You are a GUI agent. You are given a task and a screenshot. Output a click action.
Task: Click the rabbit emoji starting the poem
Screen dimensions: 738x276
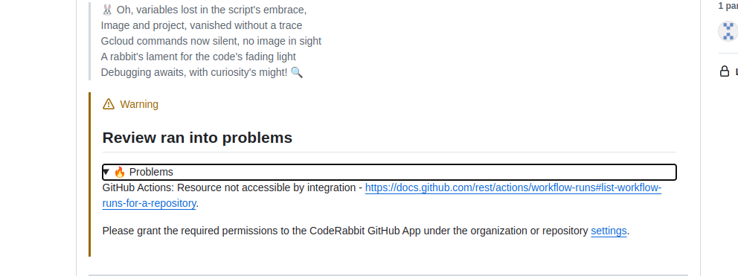pos(107,10)
